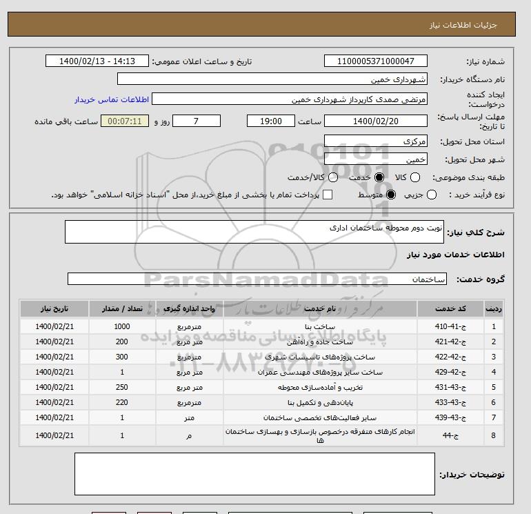531x514 pixels.
Task: Click service name ساخت جاده و راه‌آهن
Action: pos(320,342)
